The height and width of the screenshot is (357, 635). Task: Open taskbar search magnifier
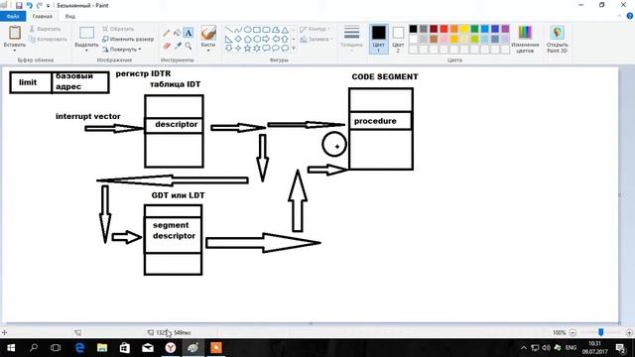[34, 348]
